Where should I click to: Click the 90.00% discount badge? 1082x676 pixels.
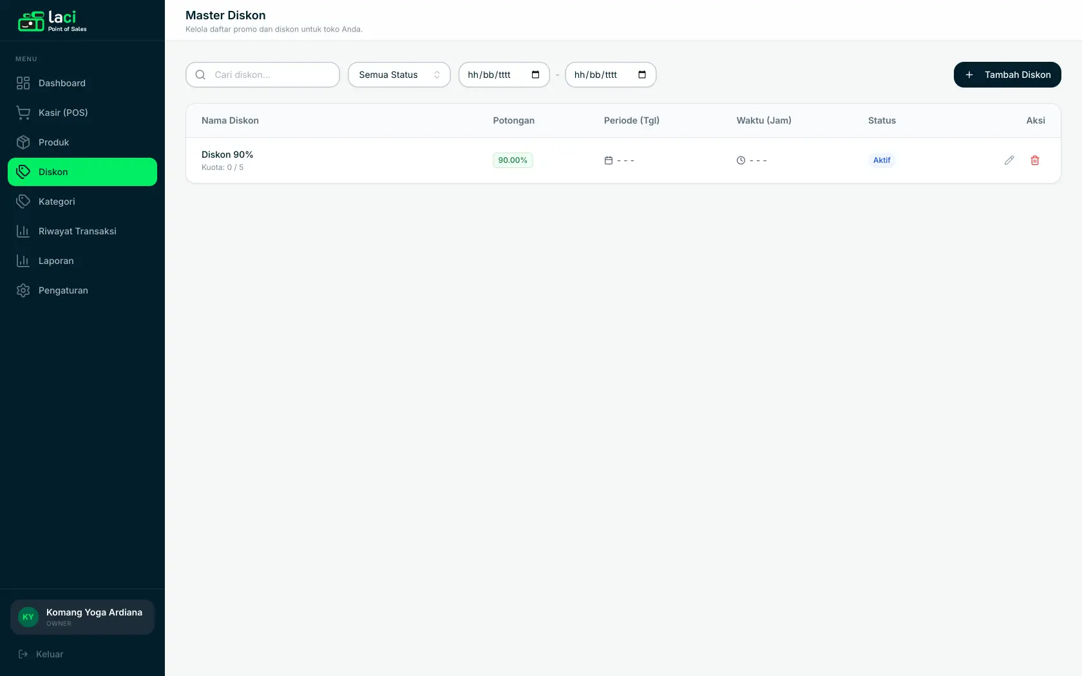[513, 160]
